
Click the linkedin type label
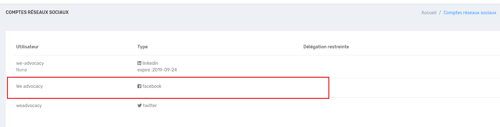pyautogui.click(x=150, y=63)
